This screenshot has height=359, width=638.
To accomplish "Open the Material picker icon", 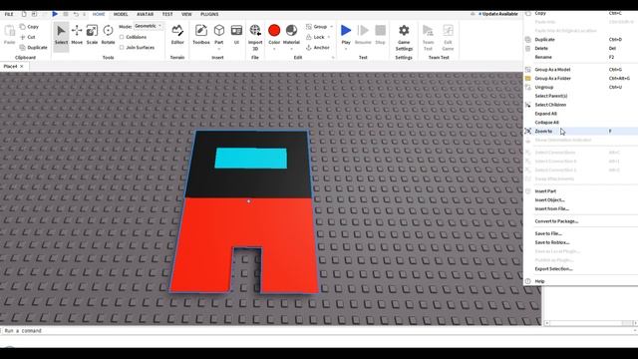I will point(291,31).
